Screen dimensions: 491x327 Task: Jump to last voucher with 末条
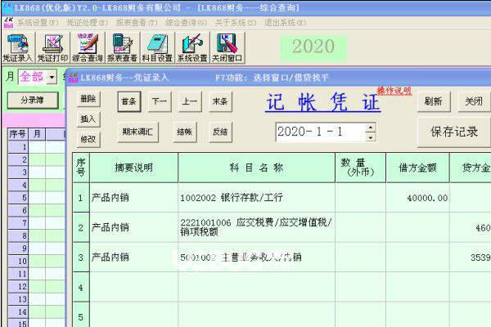click(x=220, y=101)
